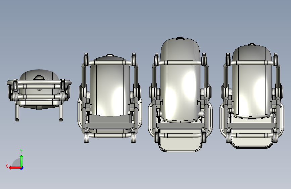Select the folded stroller model at far left
This screenshot has height=189, width=291.
pos(39,95)
